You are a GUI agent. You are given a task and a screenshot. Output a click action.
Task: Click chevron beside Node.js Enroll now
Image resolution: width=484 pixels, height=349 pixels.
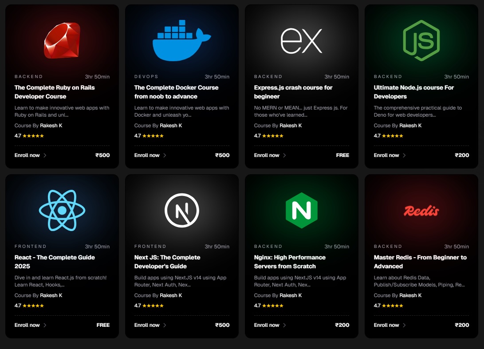pos(404,155)
